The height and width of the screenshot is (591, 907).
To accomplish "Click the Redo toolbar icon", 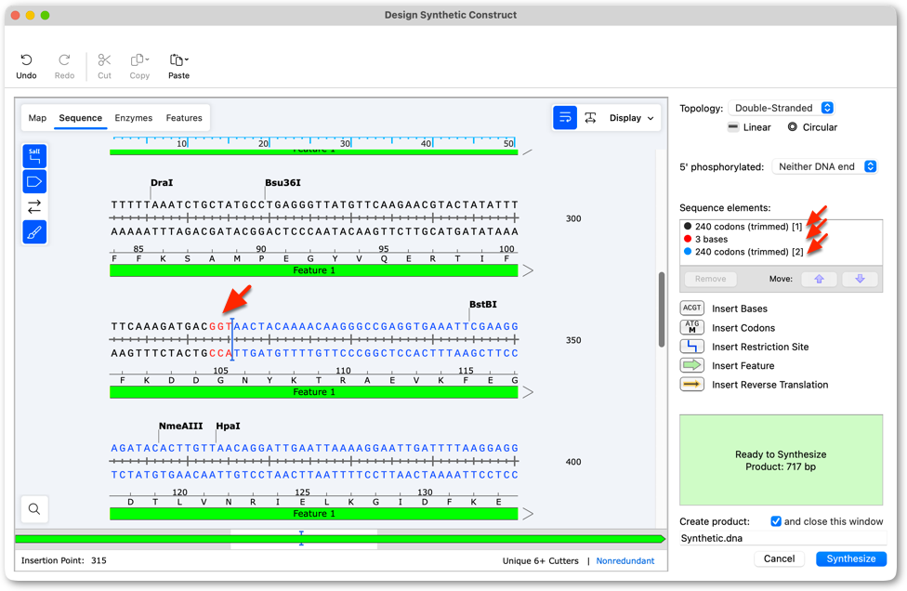I will click(64, 60).
